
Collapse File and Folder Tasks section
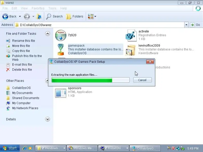(x=47, y=34)
